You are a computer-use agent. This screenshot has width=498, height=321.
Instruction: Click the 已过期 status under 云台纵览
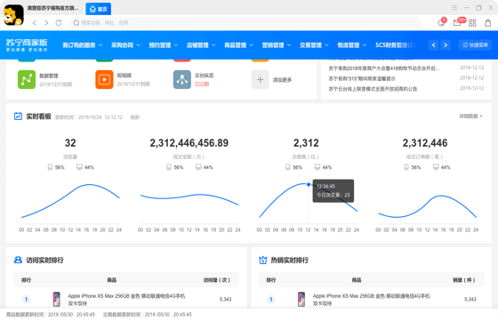pos(202,84)
